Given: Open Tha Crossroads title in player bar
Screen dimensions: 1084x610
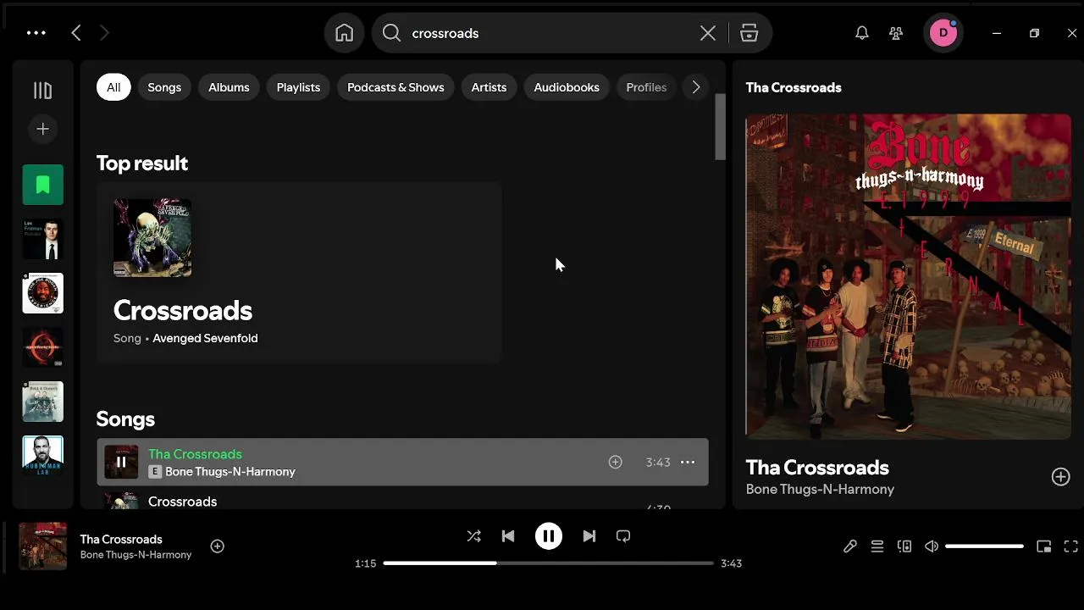Looking at the screenshot, I should tap(121, 539).
